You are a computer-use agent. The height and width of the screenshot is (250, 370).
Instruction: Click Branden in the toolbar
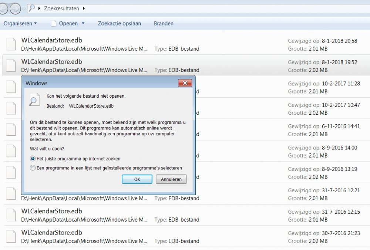coord(164,23)
